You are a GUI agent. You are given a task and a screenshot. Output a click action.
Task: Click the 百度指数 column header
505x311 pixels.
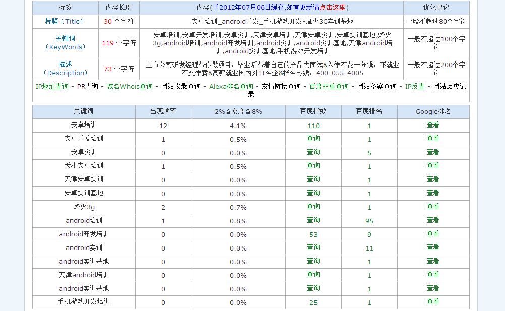313,111
